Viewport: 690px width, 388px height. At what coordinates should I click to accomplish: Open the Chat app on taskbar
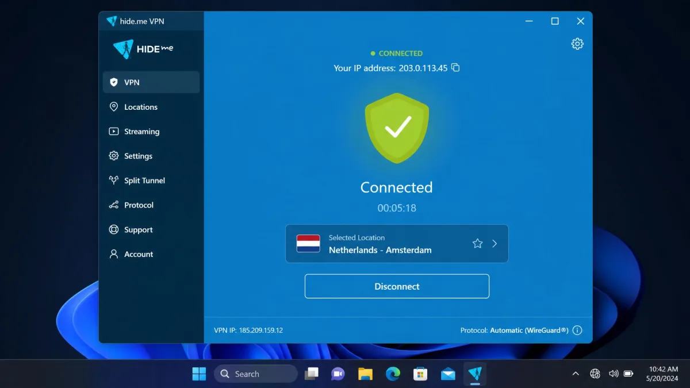[338, 374]
